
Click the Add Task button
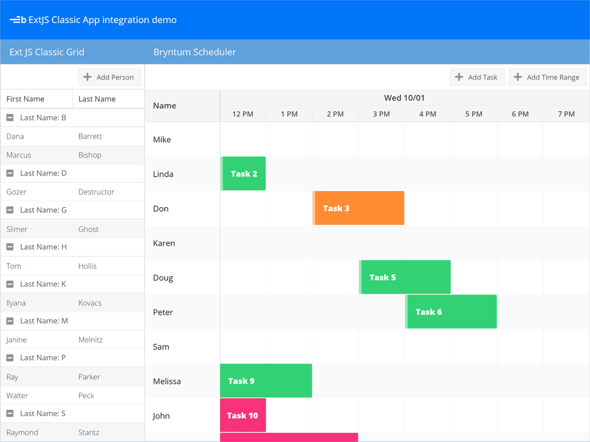477,77
